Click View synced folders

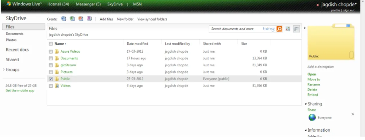pyautogui.click(x=152, y=19)
